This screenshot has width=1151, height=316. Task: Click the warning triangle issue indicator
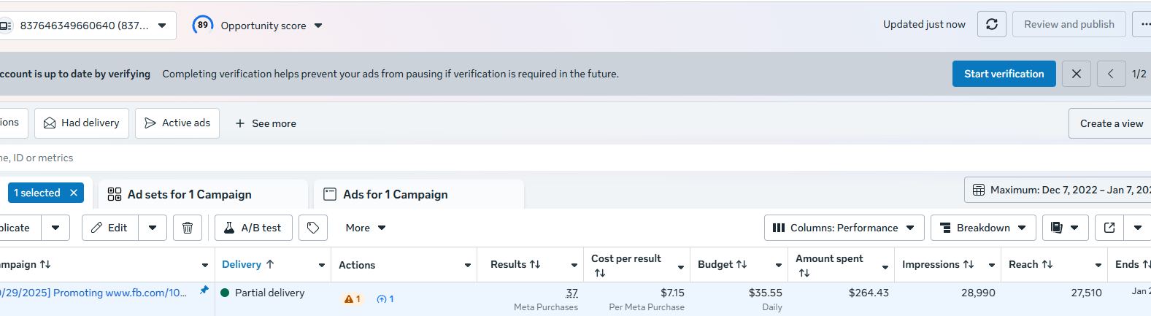pos(350,299)
